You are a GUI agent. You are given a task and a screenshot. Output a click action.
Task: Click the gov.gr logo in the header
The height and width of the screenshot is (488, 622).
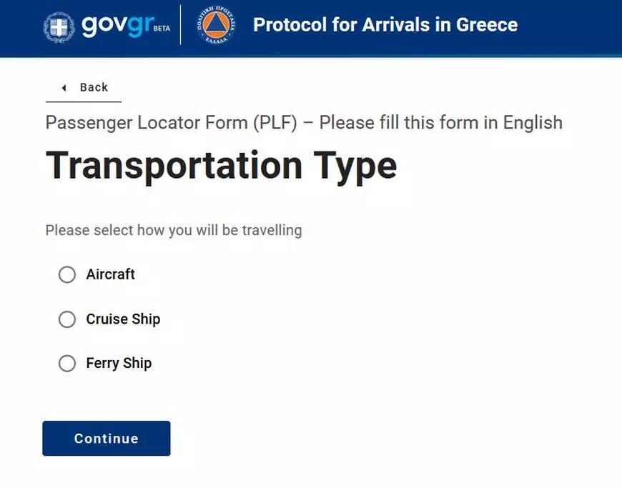pyautogui.click(x=117, y=26)
